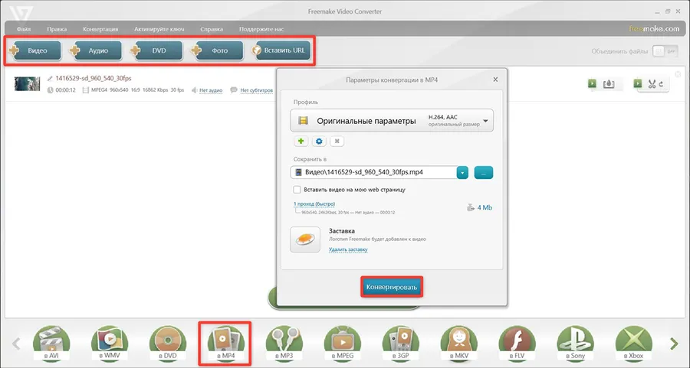Open the Нет аудио track selector
This screenshot has height=368, width=690.
click(211, 90)
